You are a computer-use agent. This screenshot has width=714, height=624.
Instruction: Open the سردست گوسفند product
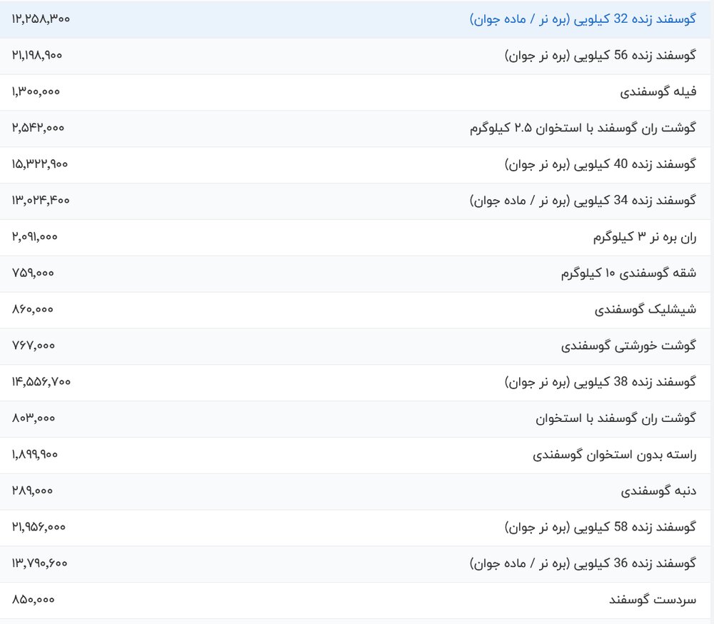point(652,600)
